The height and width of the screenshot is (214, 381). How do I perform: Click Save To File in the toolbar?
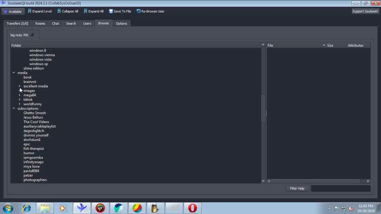(x=120, y=11)
